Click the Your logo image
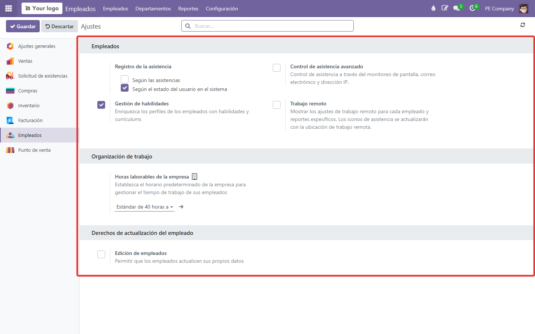Screen dimensions: 535x334 pyautogui.click(x=42, y=8)
